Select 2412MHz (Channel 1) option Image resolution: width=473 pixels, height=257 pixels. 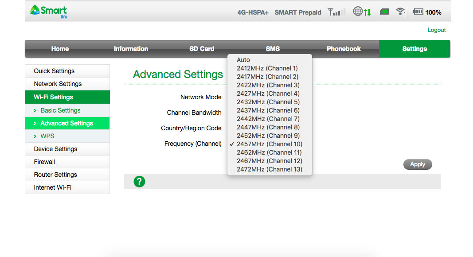270,68
